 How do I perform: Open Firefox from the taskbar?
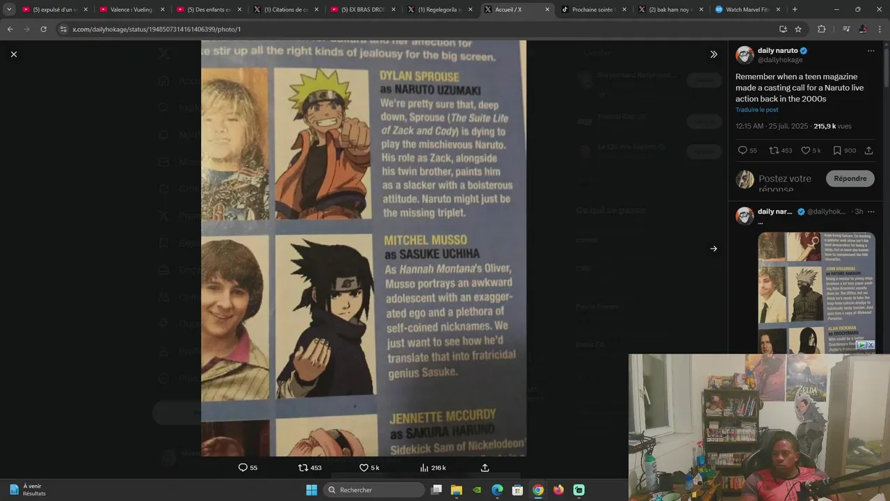tap(558, 490)
